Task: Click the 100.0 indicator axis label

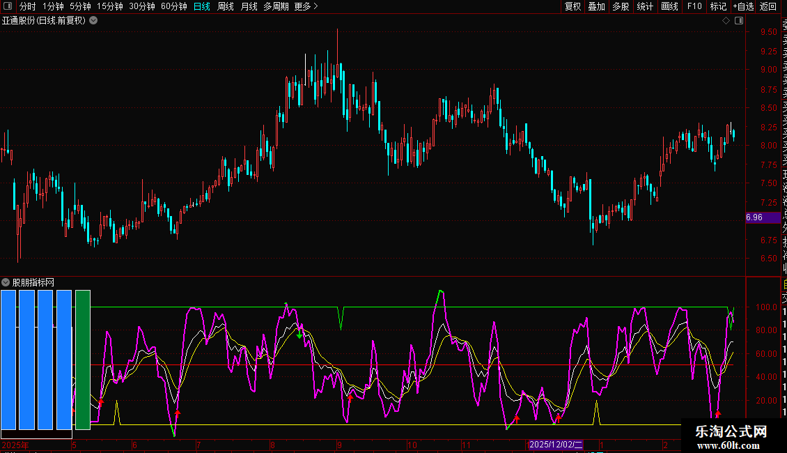Action: point(766,307)
